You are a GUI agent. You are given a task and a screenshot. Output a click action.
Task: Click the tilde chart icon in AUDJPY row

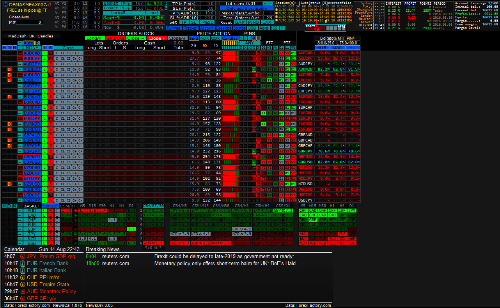click(20, 64)
